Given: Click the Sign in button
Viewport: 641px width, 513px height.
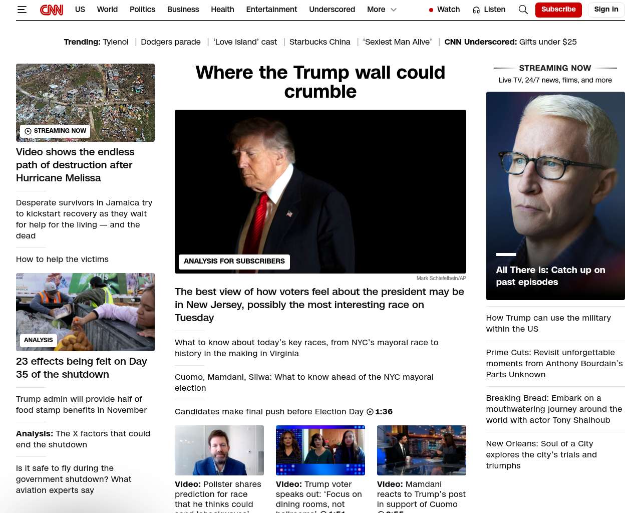Looking at the screenshot, I should (606, 10).
